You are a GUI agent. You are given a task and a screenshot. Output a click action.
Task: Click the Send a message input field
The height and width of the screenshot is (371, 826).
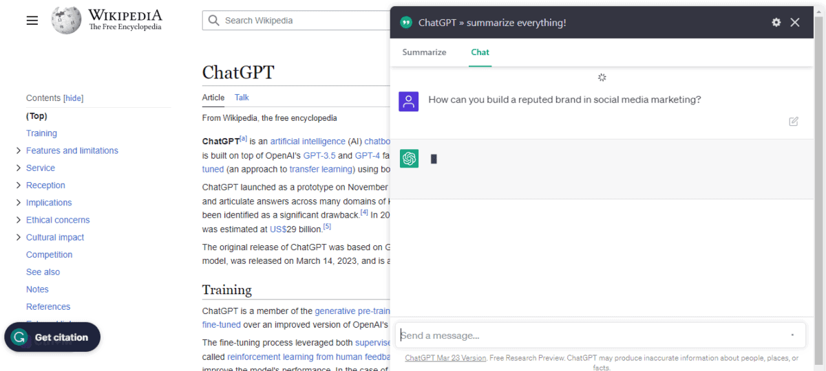(x=592, y=335)
